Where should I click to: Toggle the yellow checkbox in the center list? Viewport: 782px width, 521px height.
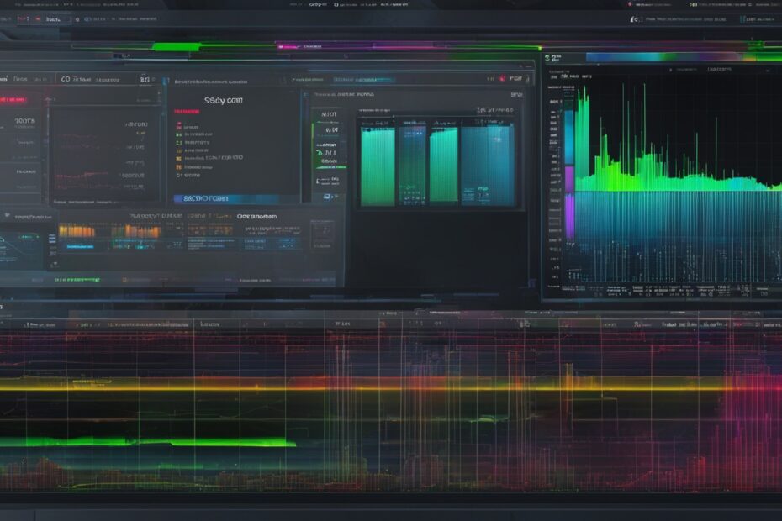178,157
